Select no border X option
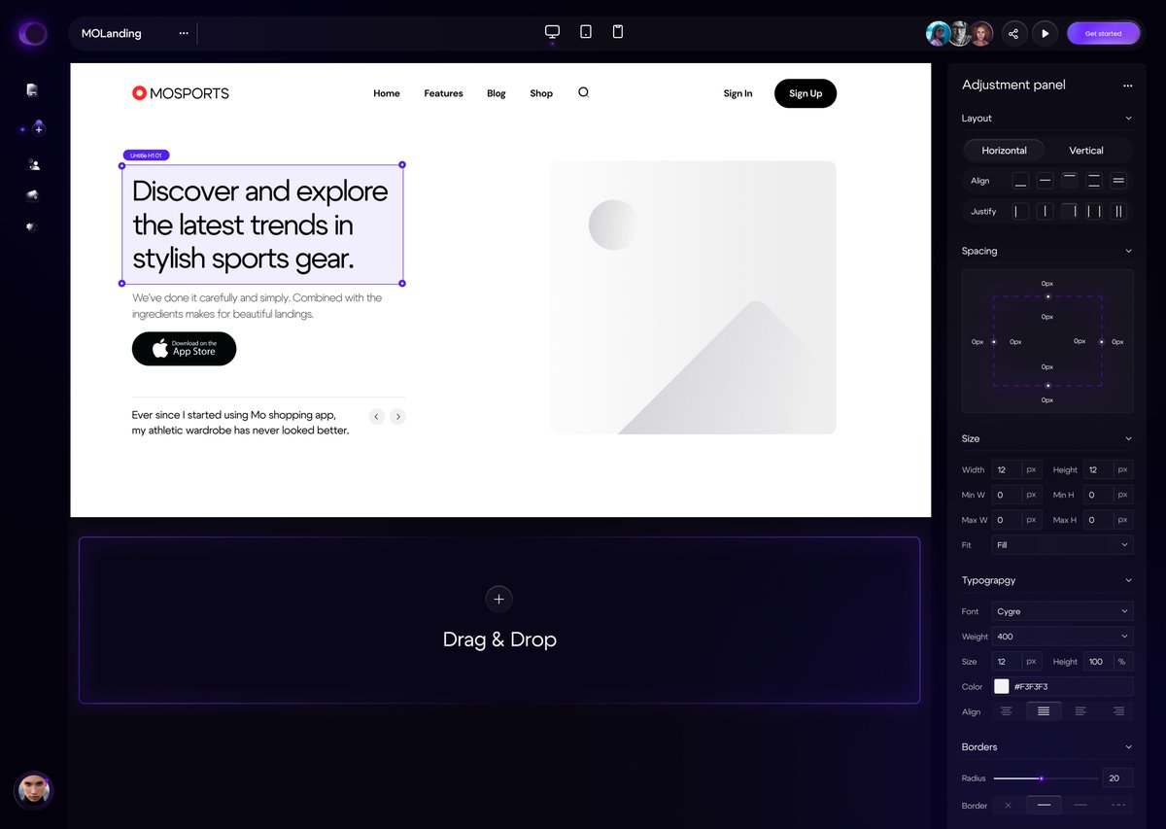Viewport: 1166px width, 829px height. coord(1008,806)
